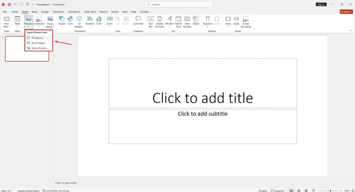Insert a Chart
This screenshot has height=192, width=355.
pyautogui.click(x=99, y=20)
